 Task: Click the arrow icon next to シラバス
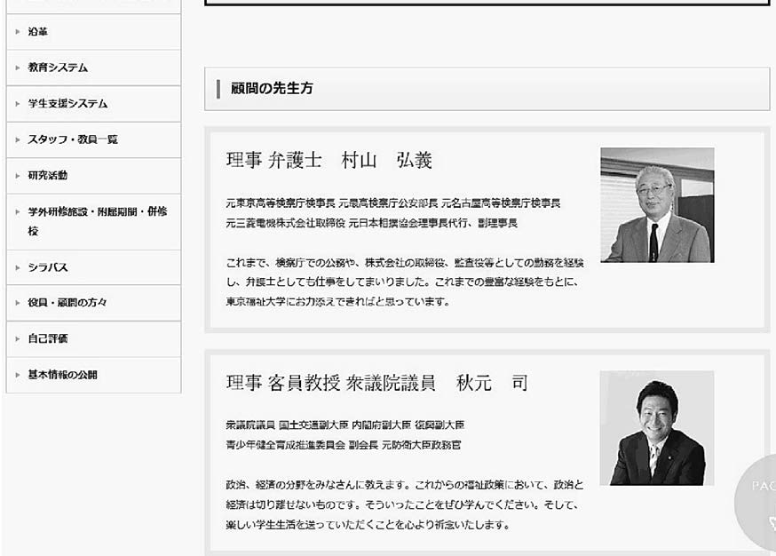point(17,267)
